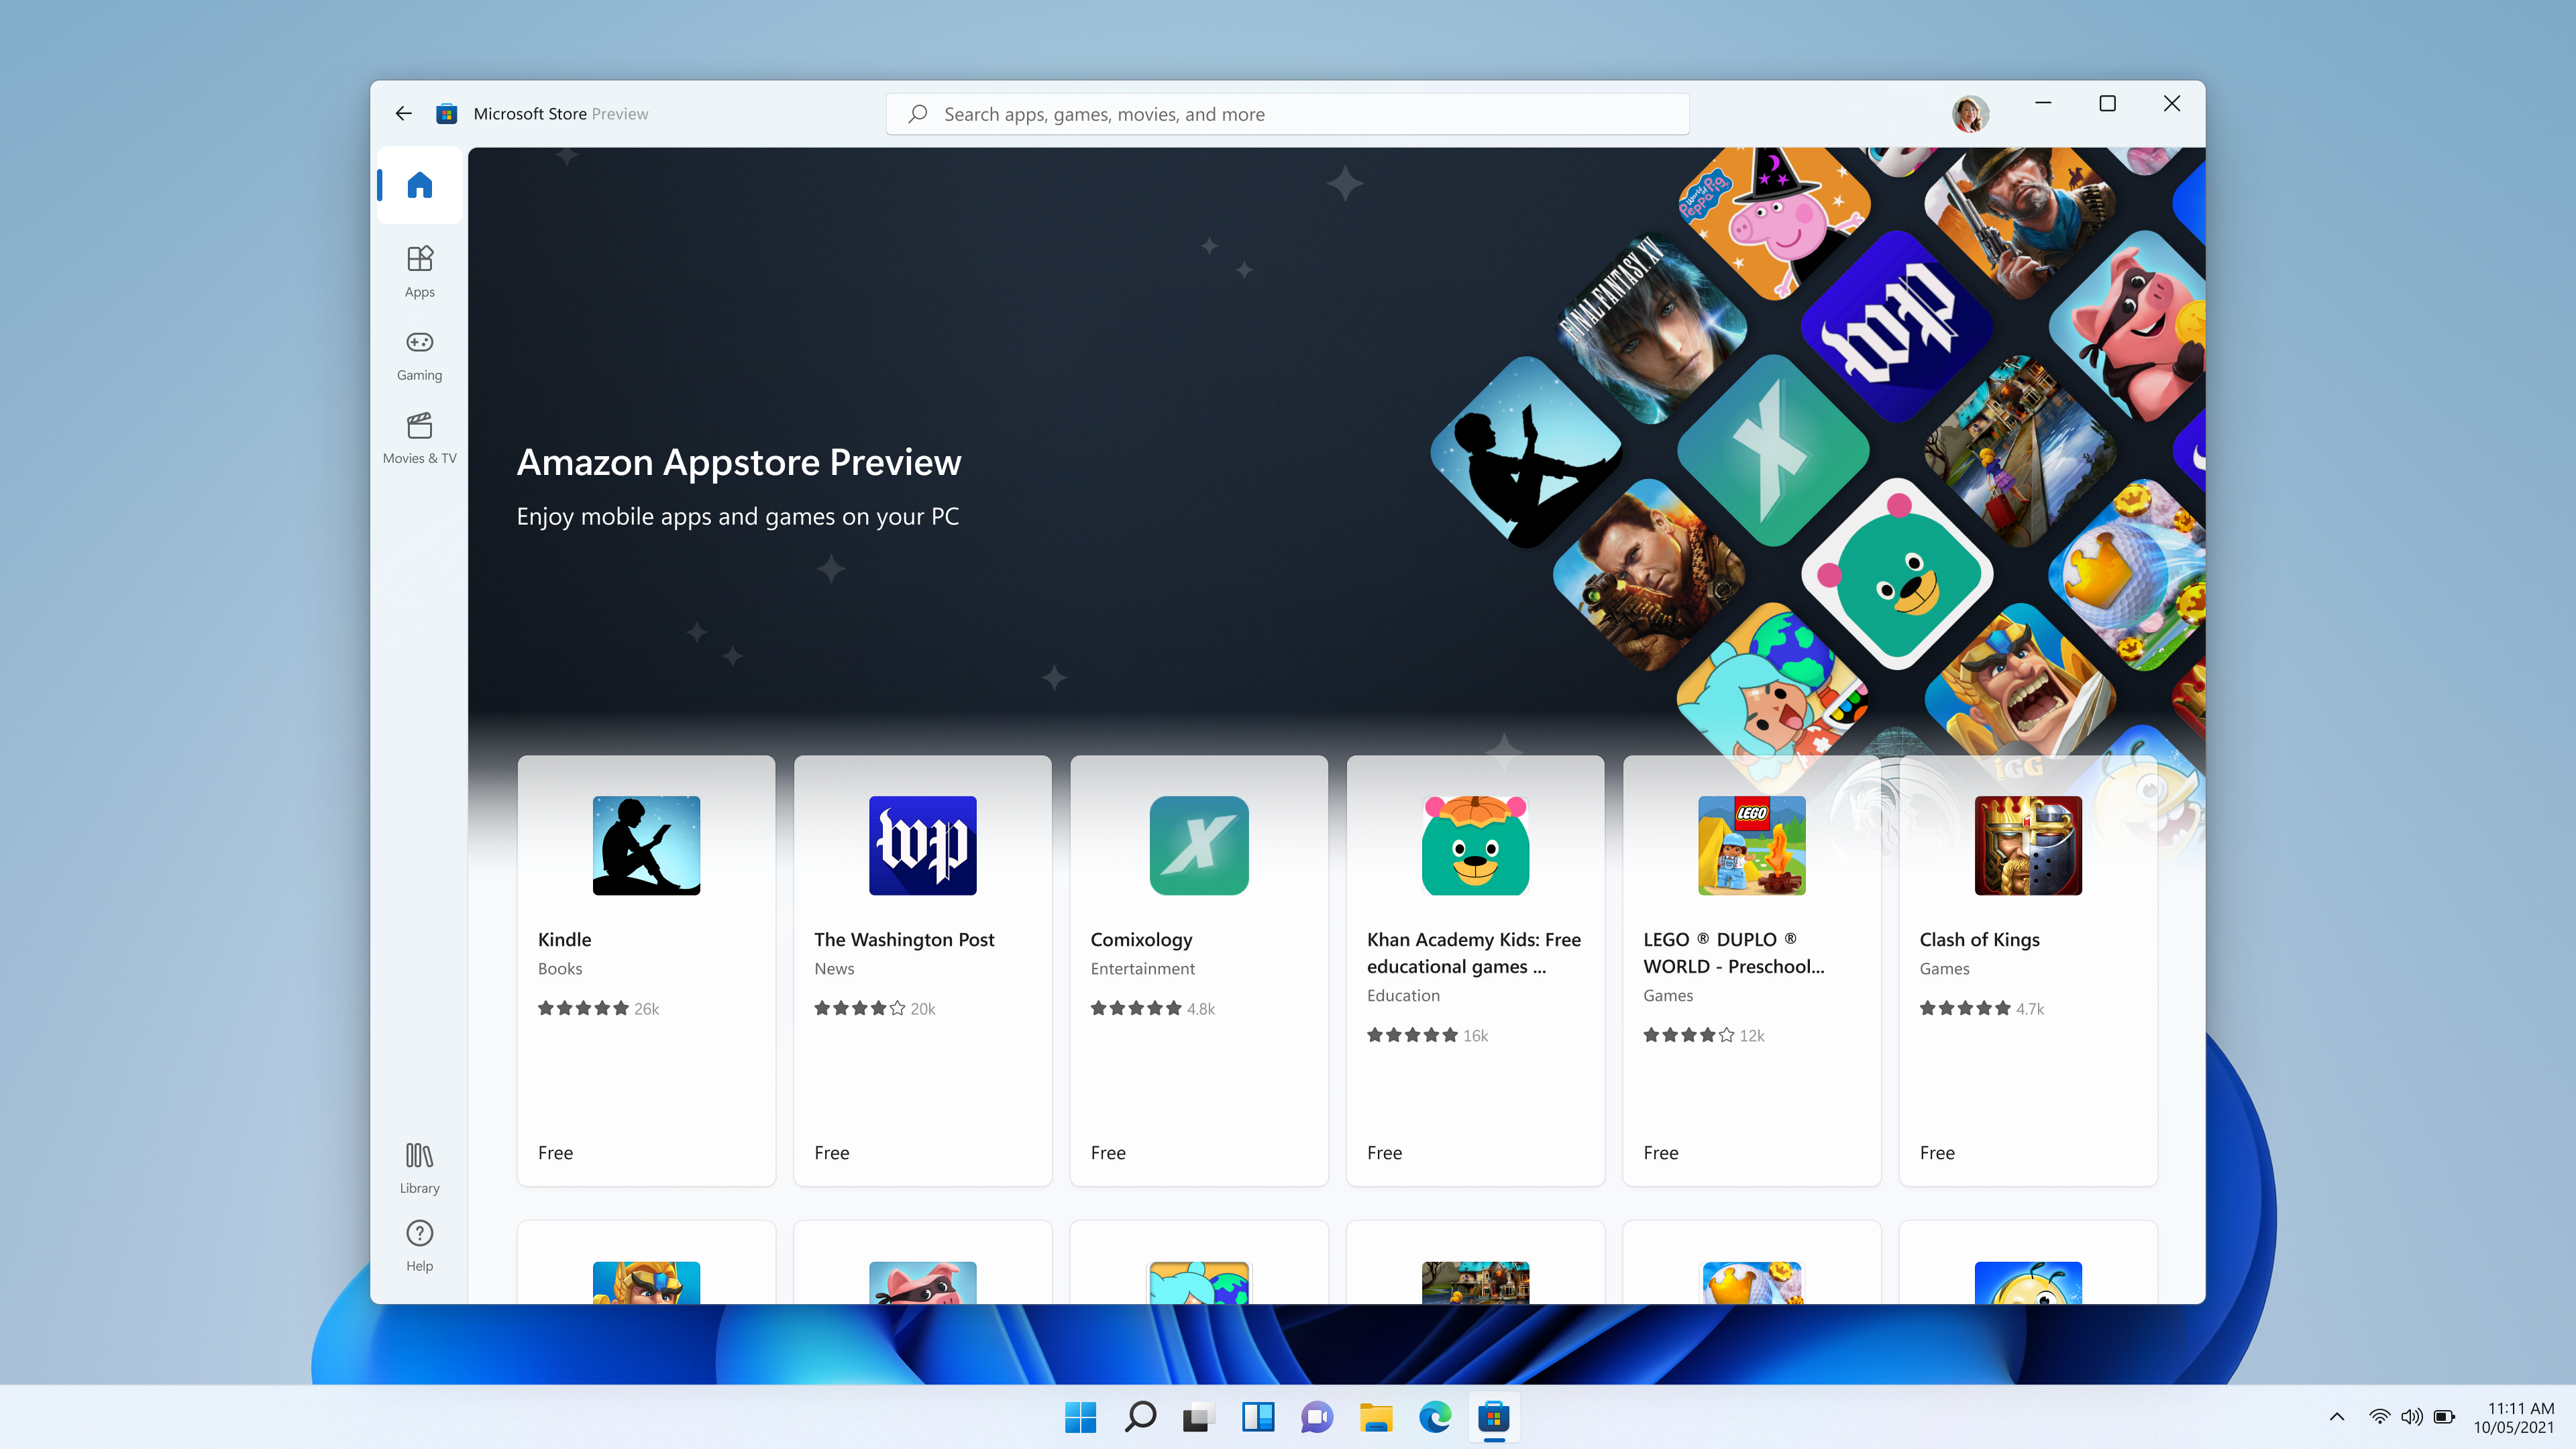2576x1449 pixels.
Task: Open the Kindle app page
Action: click(x=646, y=969)
